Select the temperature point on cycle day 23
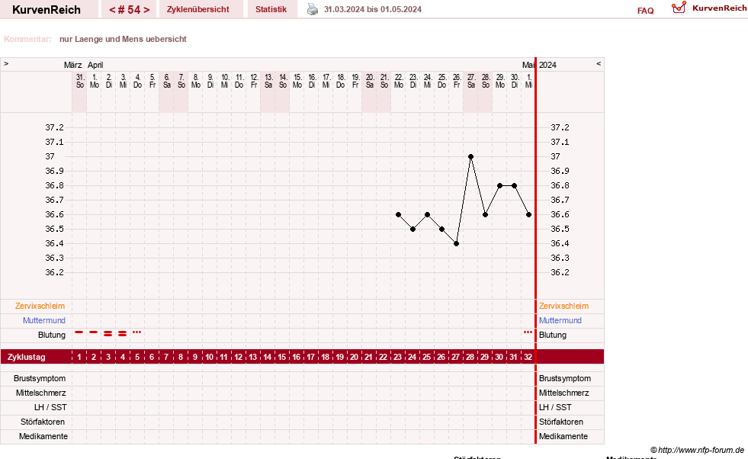This screenshot has height=459, width=748. click(x=398, y=215)
